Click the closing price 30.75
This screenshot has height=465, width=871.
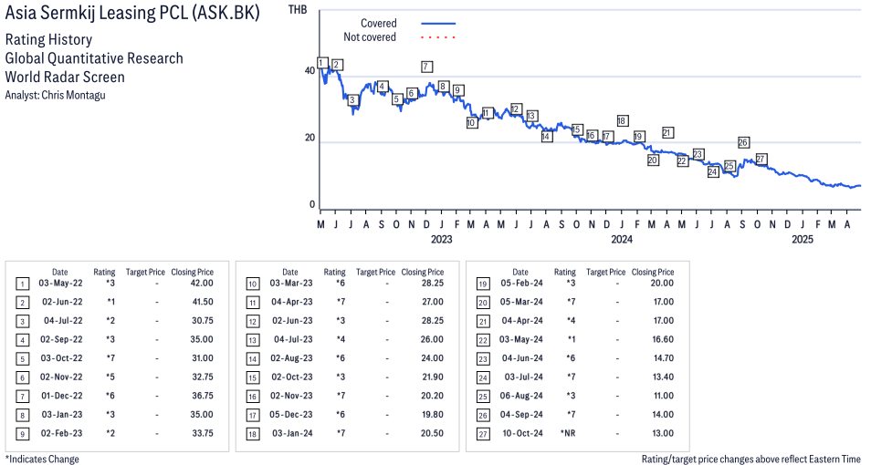(201, 321)
